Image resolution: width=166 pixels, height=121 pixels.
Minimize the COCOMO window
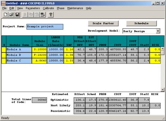(154, 3)
